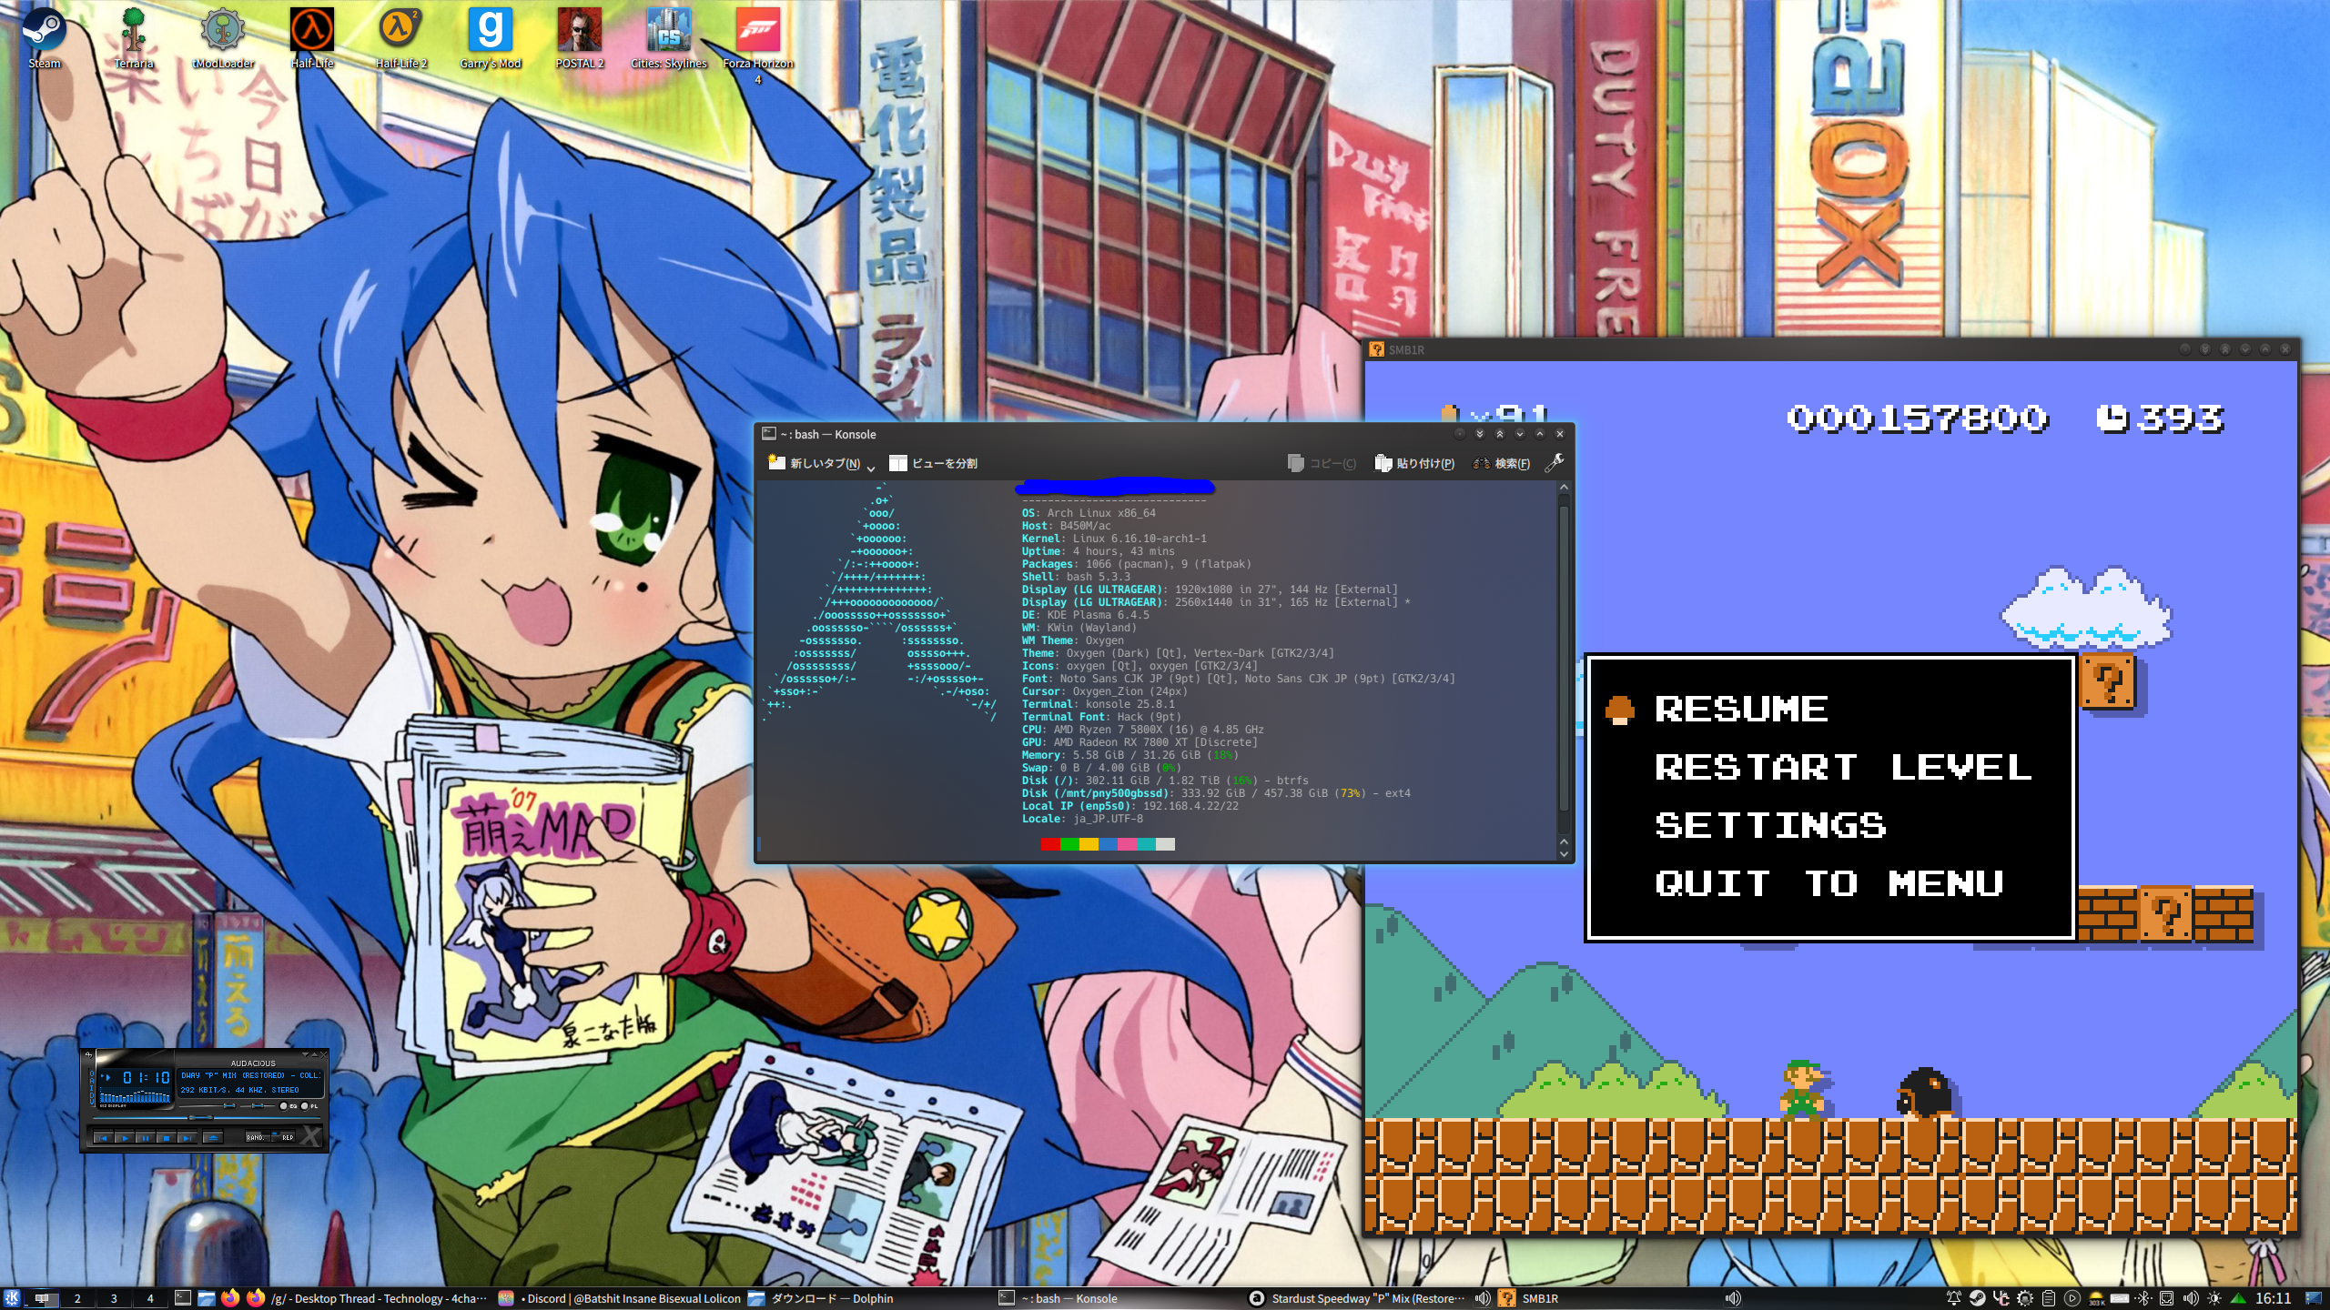Screen dimensions: 2330x1310
Task: Click the Audacious eject/open file button
Action: (213, 1138)
